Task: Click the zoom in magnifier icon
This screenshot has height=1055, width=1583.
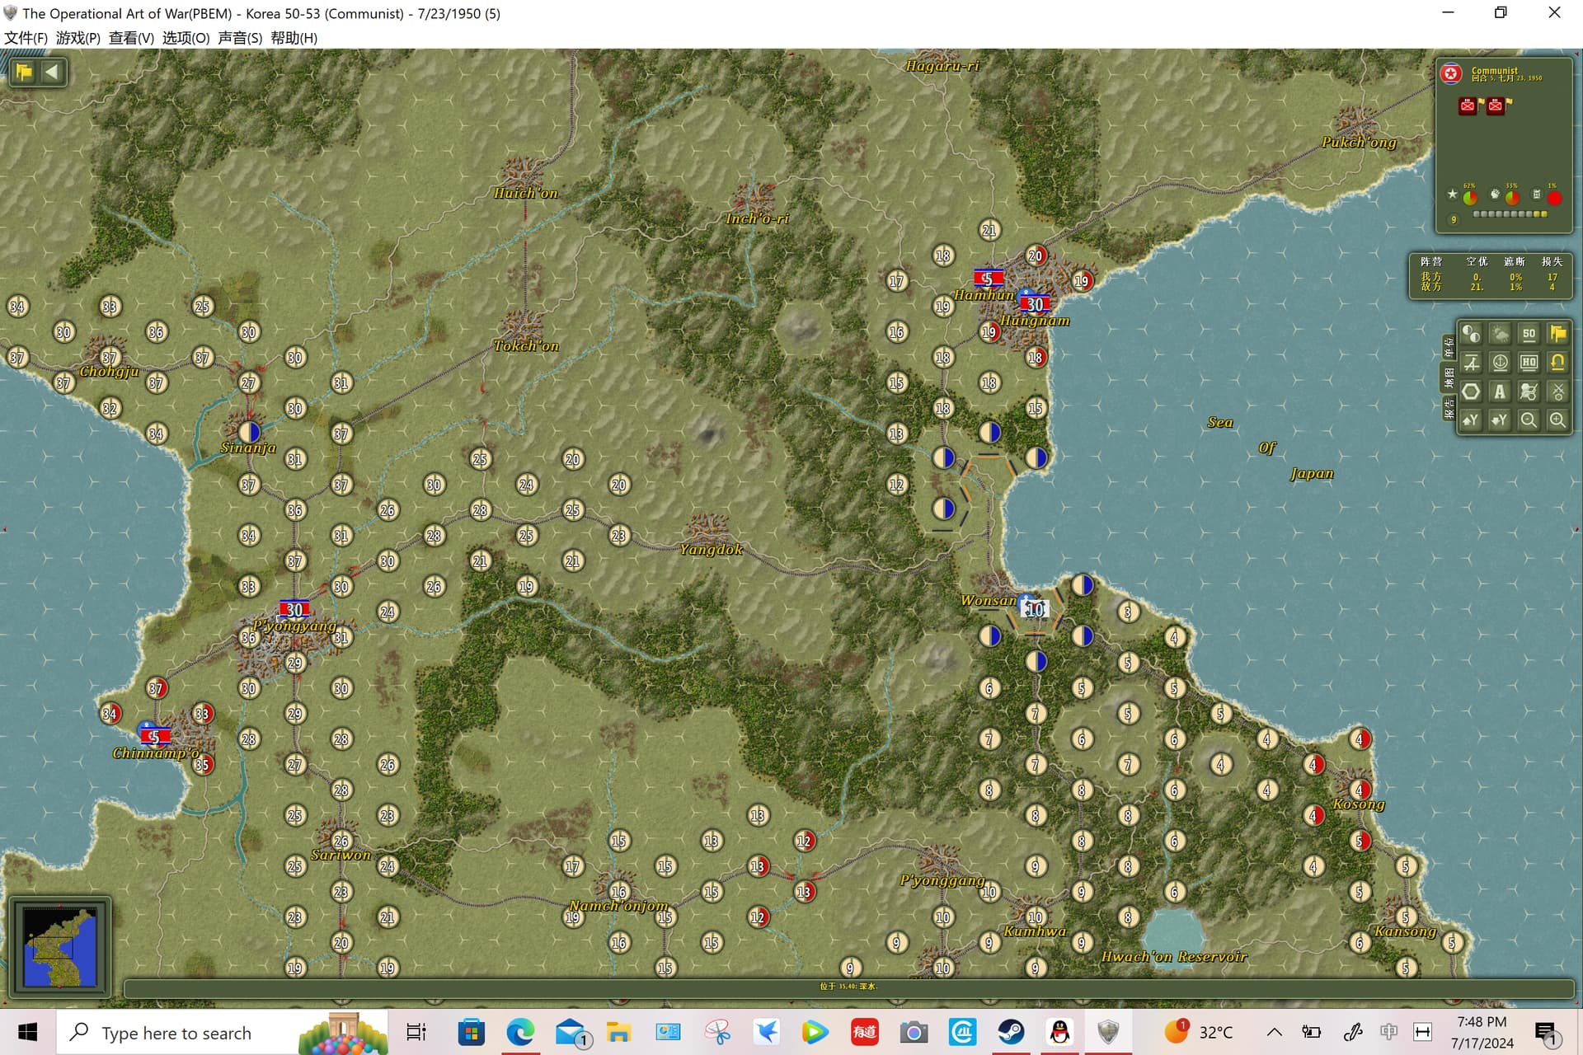Action: tap(1557, 420)
